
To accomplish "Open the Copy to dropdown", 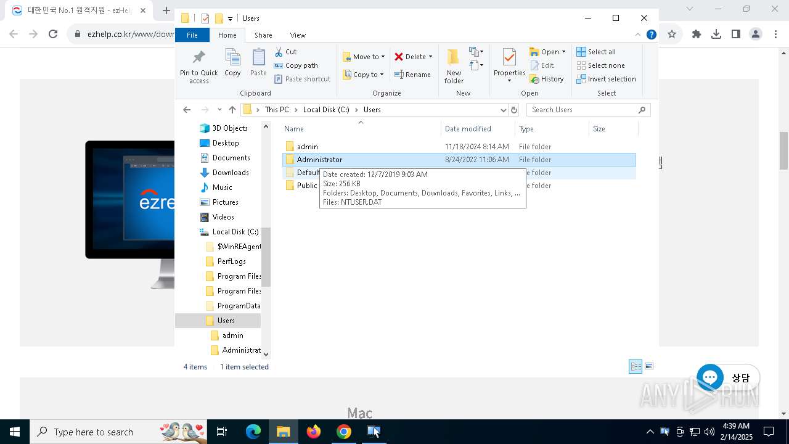I will pos(364,75).
